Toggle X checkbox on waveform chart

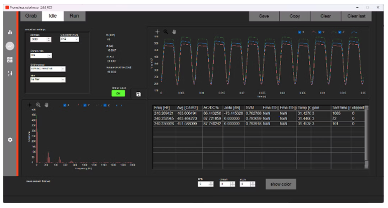point(300,32)
